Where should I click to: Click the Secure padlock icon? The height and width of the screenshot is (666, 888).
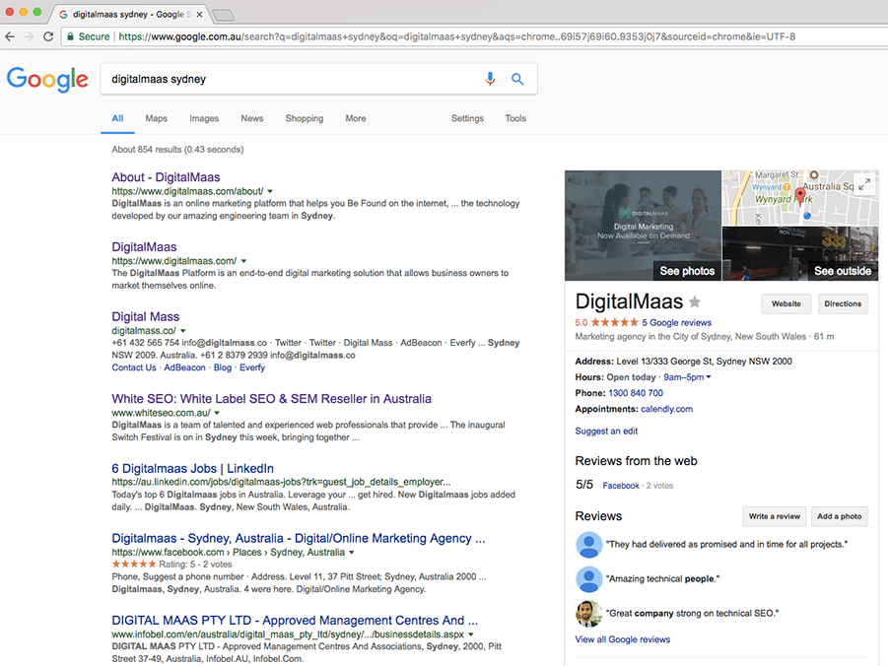[70, 36]
